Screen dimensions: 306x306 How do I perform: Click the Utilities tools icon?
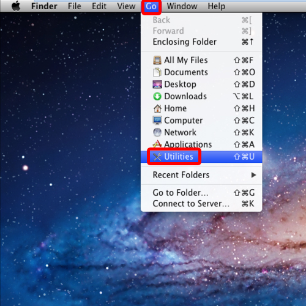(157, 157)
